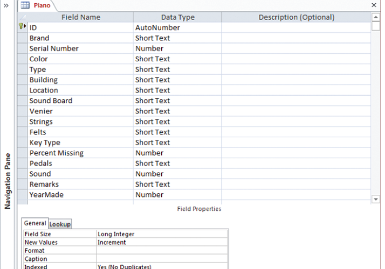This screenshot has width=385, height=269.
Task: Click the empty Format property value
Action: pos(162,250)
